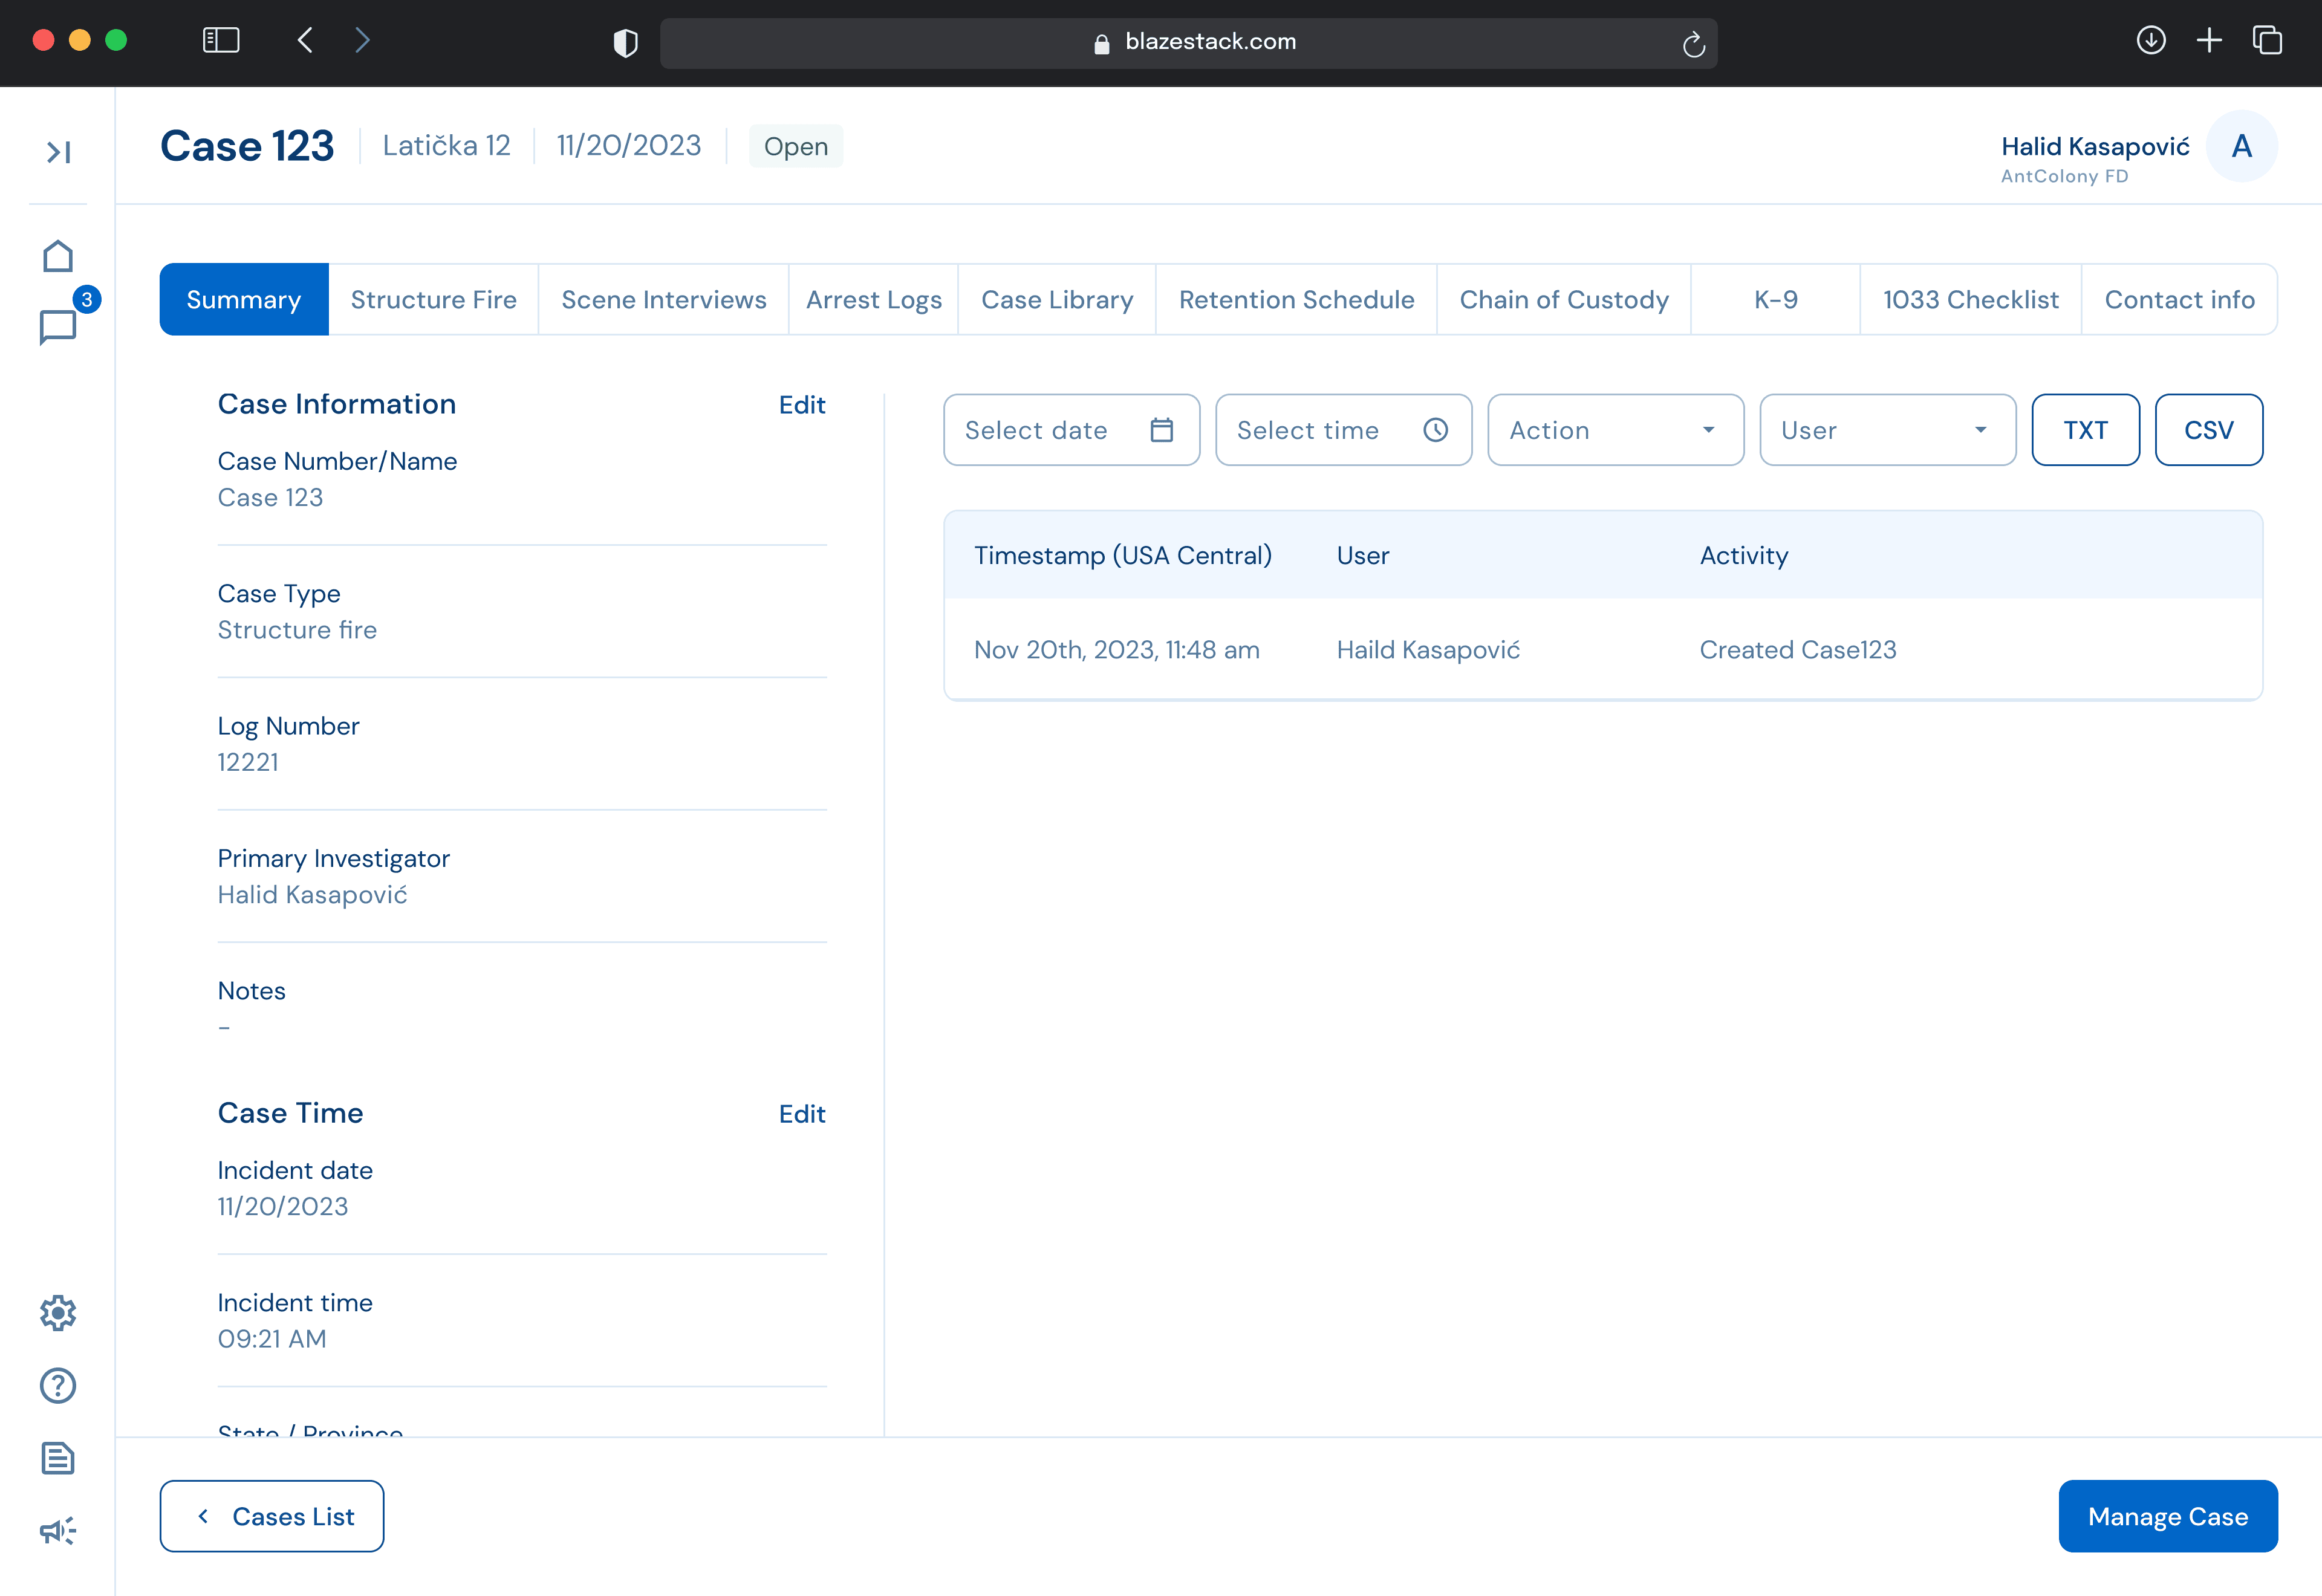Switch to the Chain of Custody tab

1563,300
